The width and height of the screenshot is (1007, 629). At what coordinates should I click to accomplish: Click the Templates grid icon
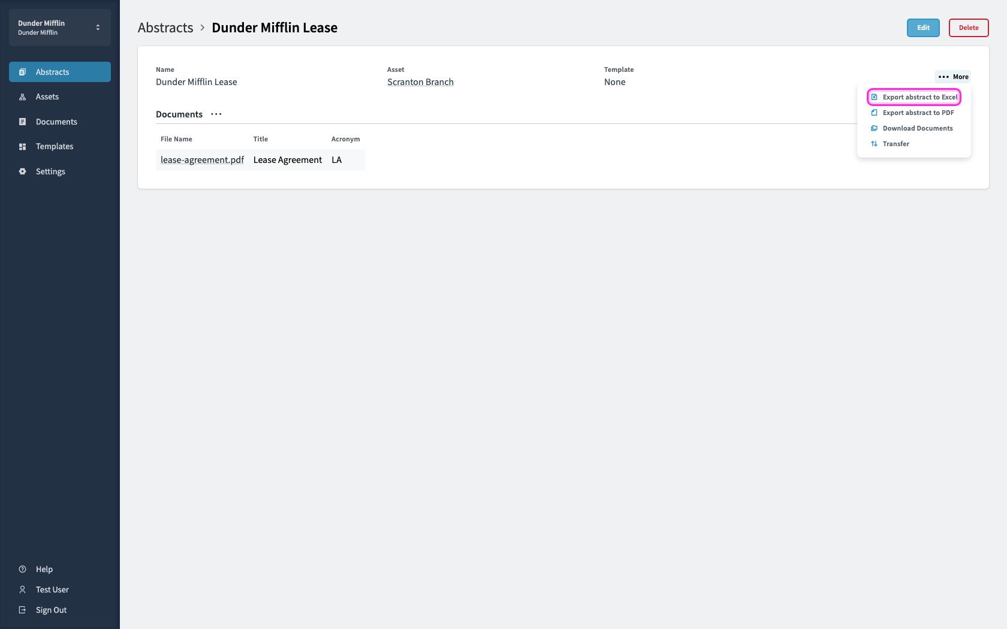[22, 147]
